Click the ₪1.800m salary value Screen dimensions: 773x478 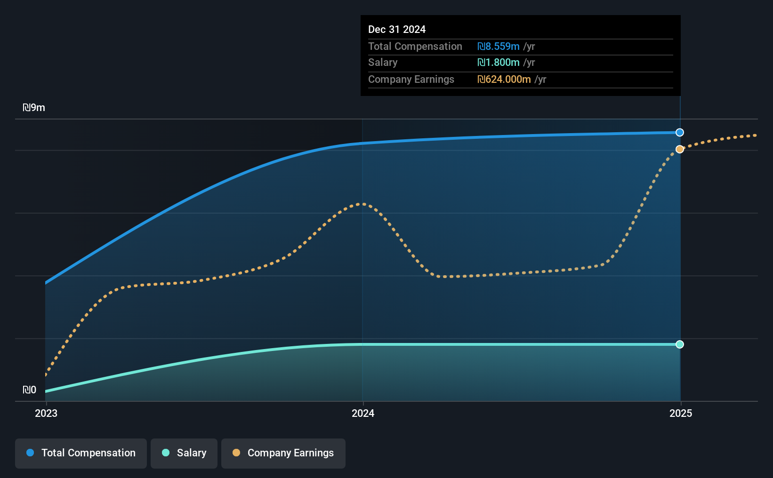pyautogui.click(x=499, y=63)
